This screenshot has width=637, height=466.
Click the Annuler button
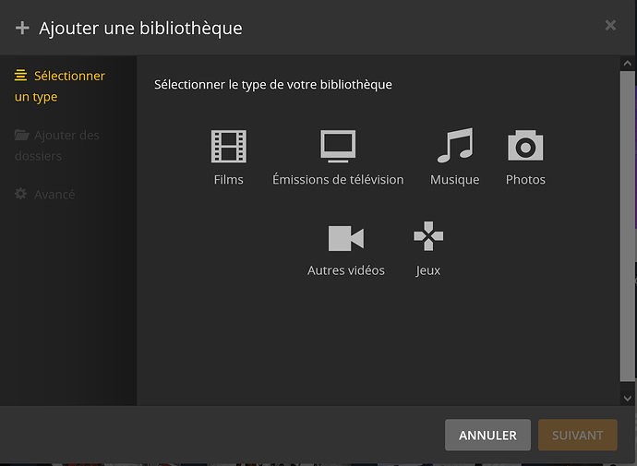point(487,436)
